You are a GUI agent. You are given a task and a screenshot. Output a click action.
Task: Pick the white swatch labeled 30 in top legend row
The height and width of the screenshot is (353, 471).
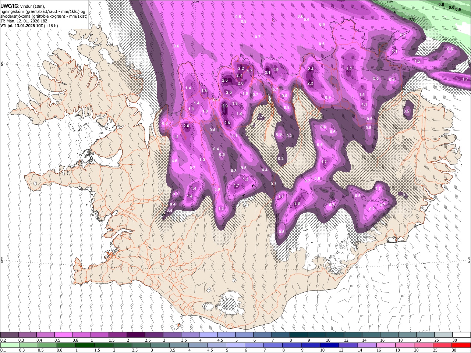[461, 335]
